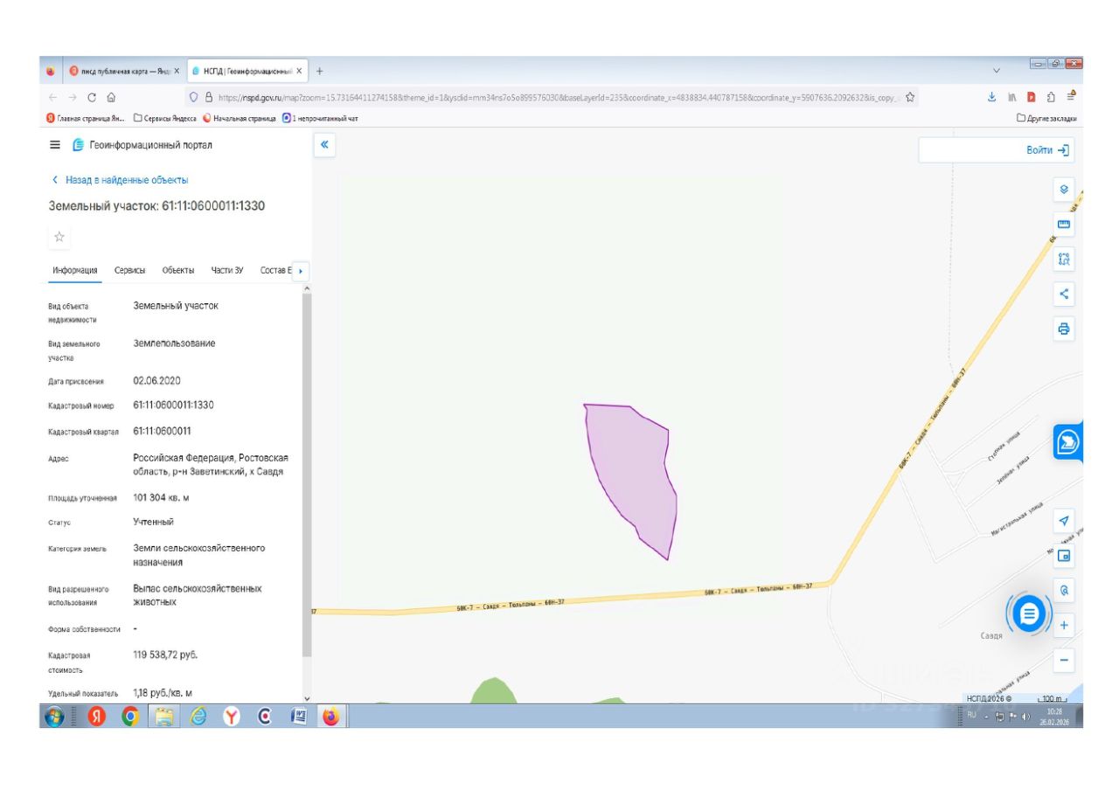Viewport: 1119px width, 790px height.
Task: Switch to the Объекты tab
Action: click(178, 271)
